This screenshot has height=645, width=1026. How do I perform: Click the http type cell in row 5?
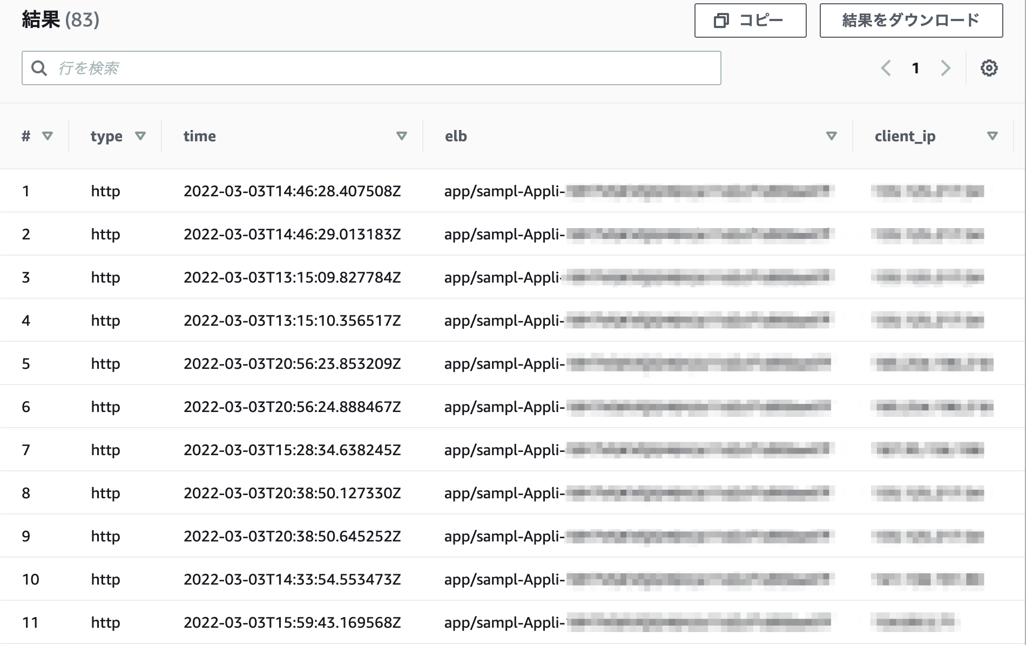105,363
